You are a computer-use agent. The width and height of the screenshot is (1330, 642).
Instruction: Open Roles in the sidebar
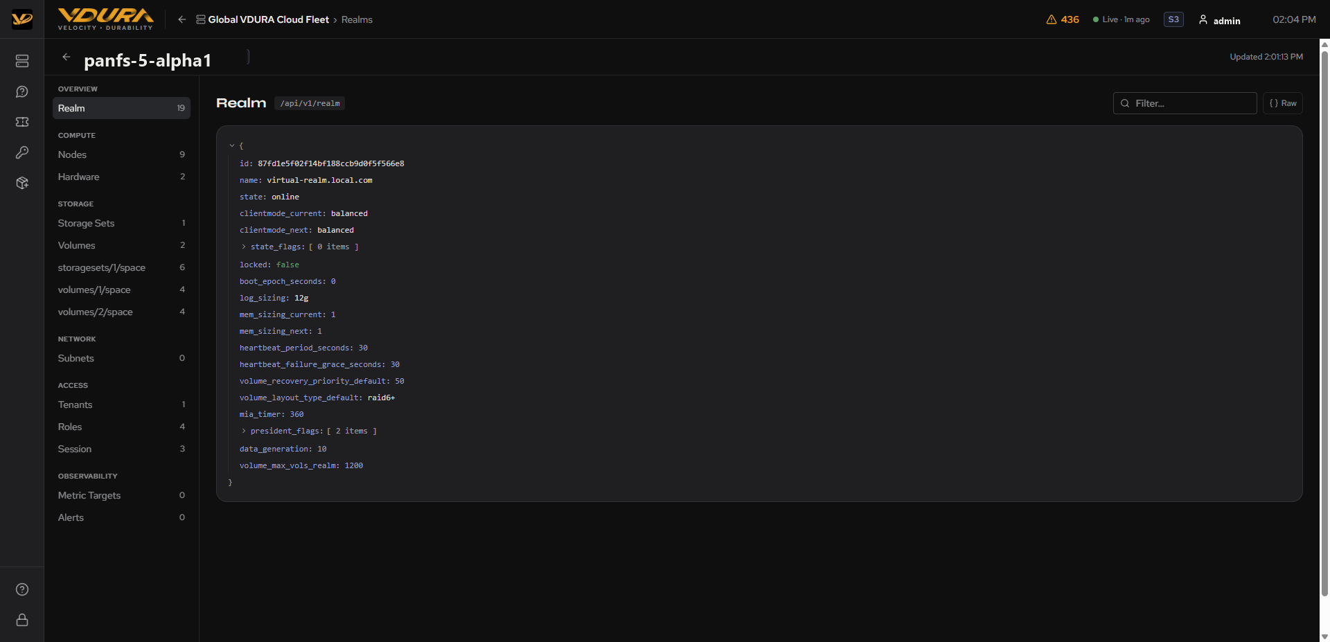pos(121,427)
